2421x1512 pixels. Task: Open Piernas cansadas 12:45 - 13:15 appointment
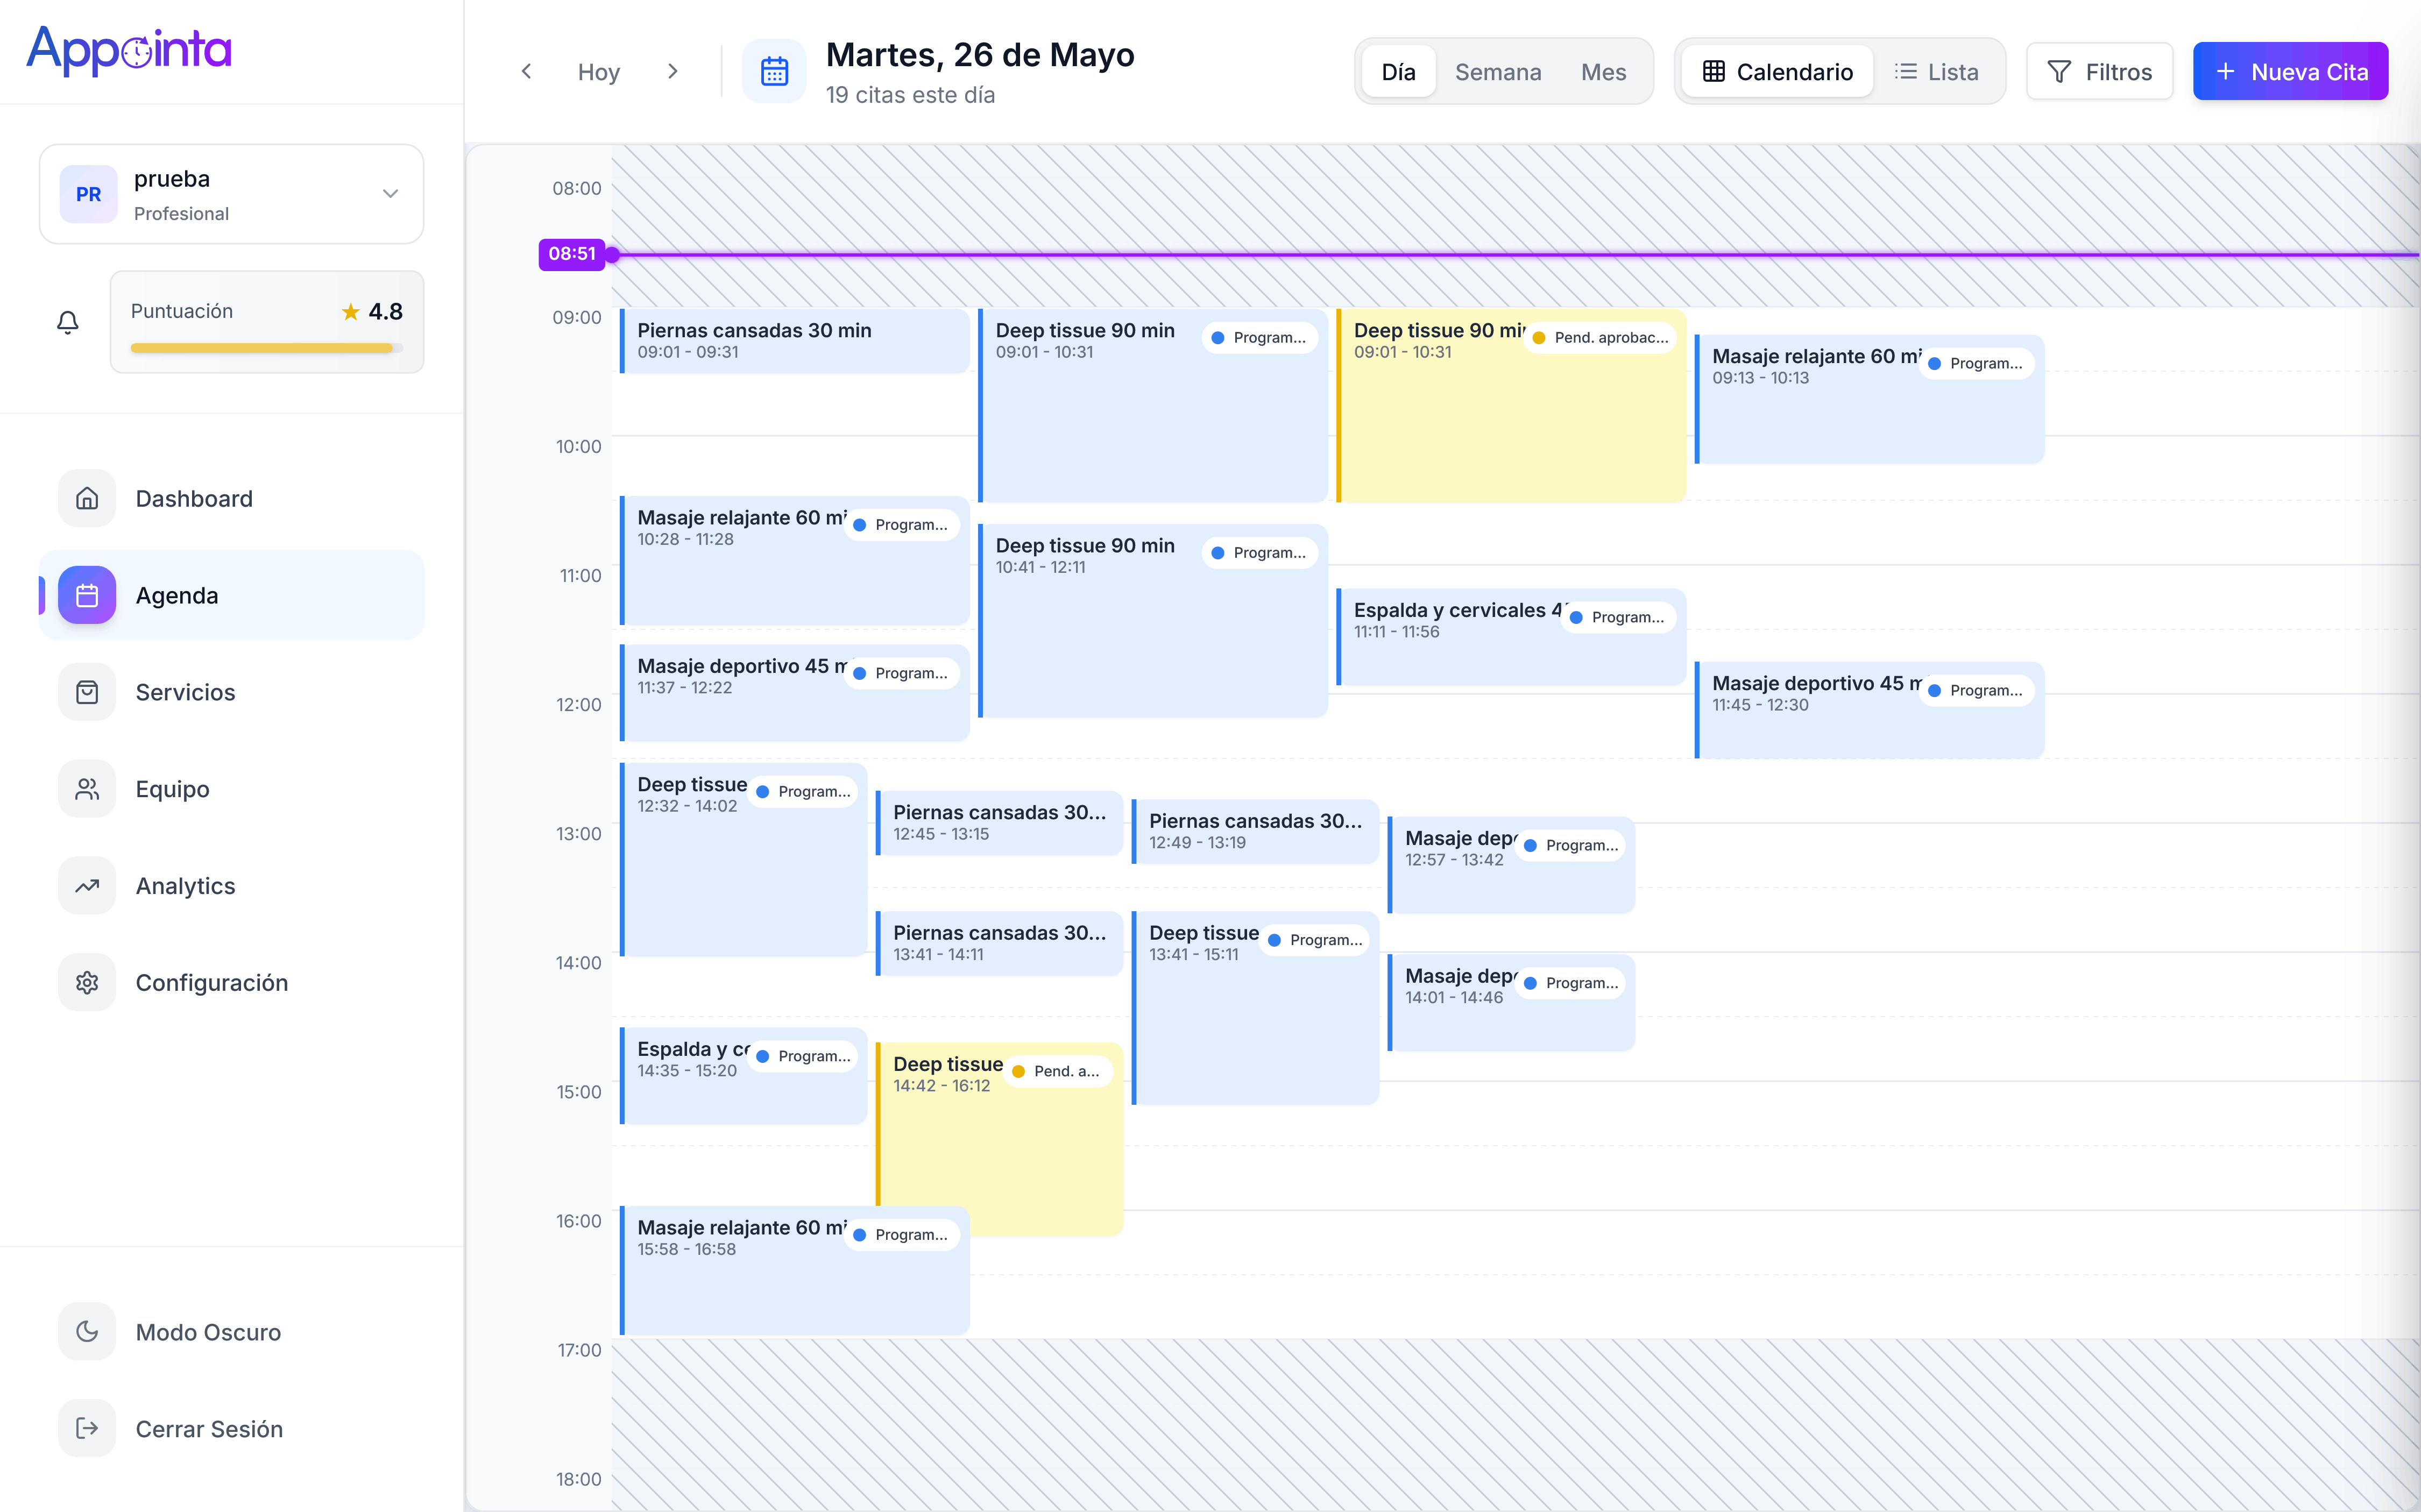point(999,823)
